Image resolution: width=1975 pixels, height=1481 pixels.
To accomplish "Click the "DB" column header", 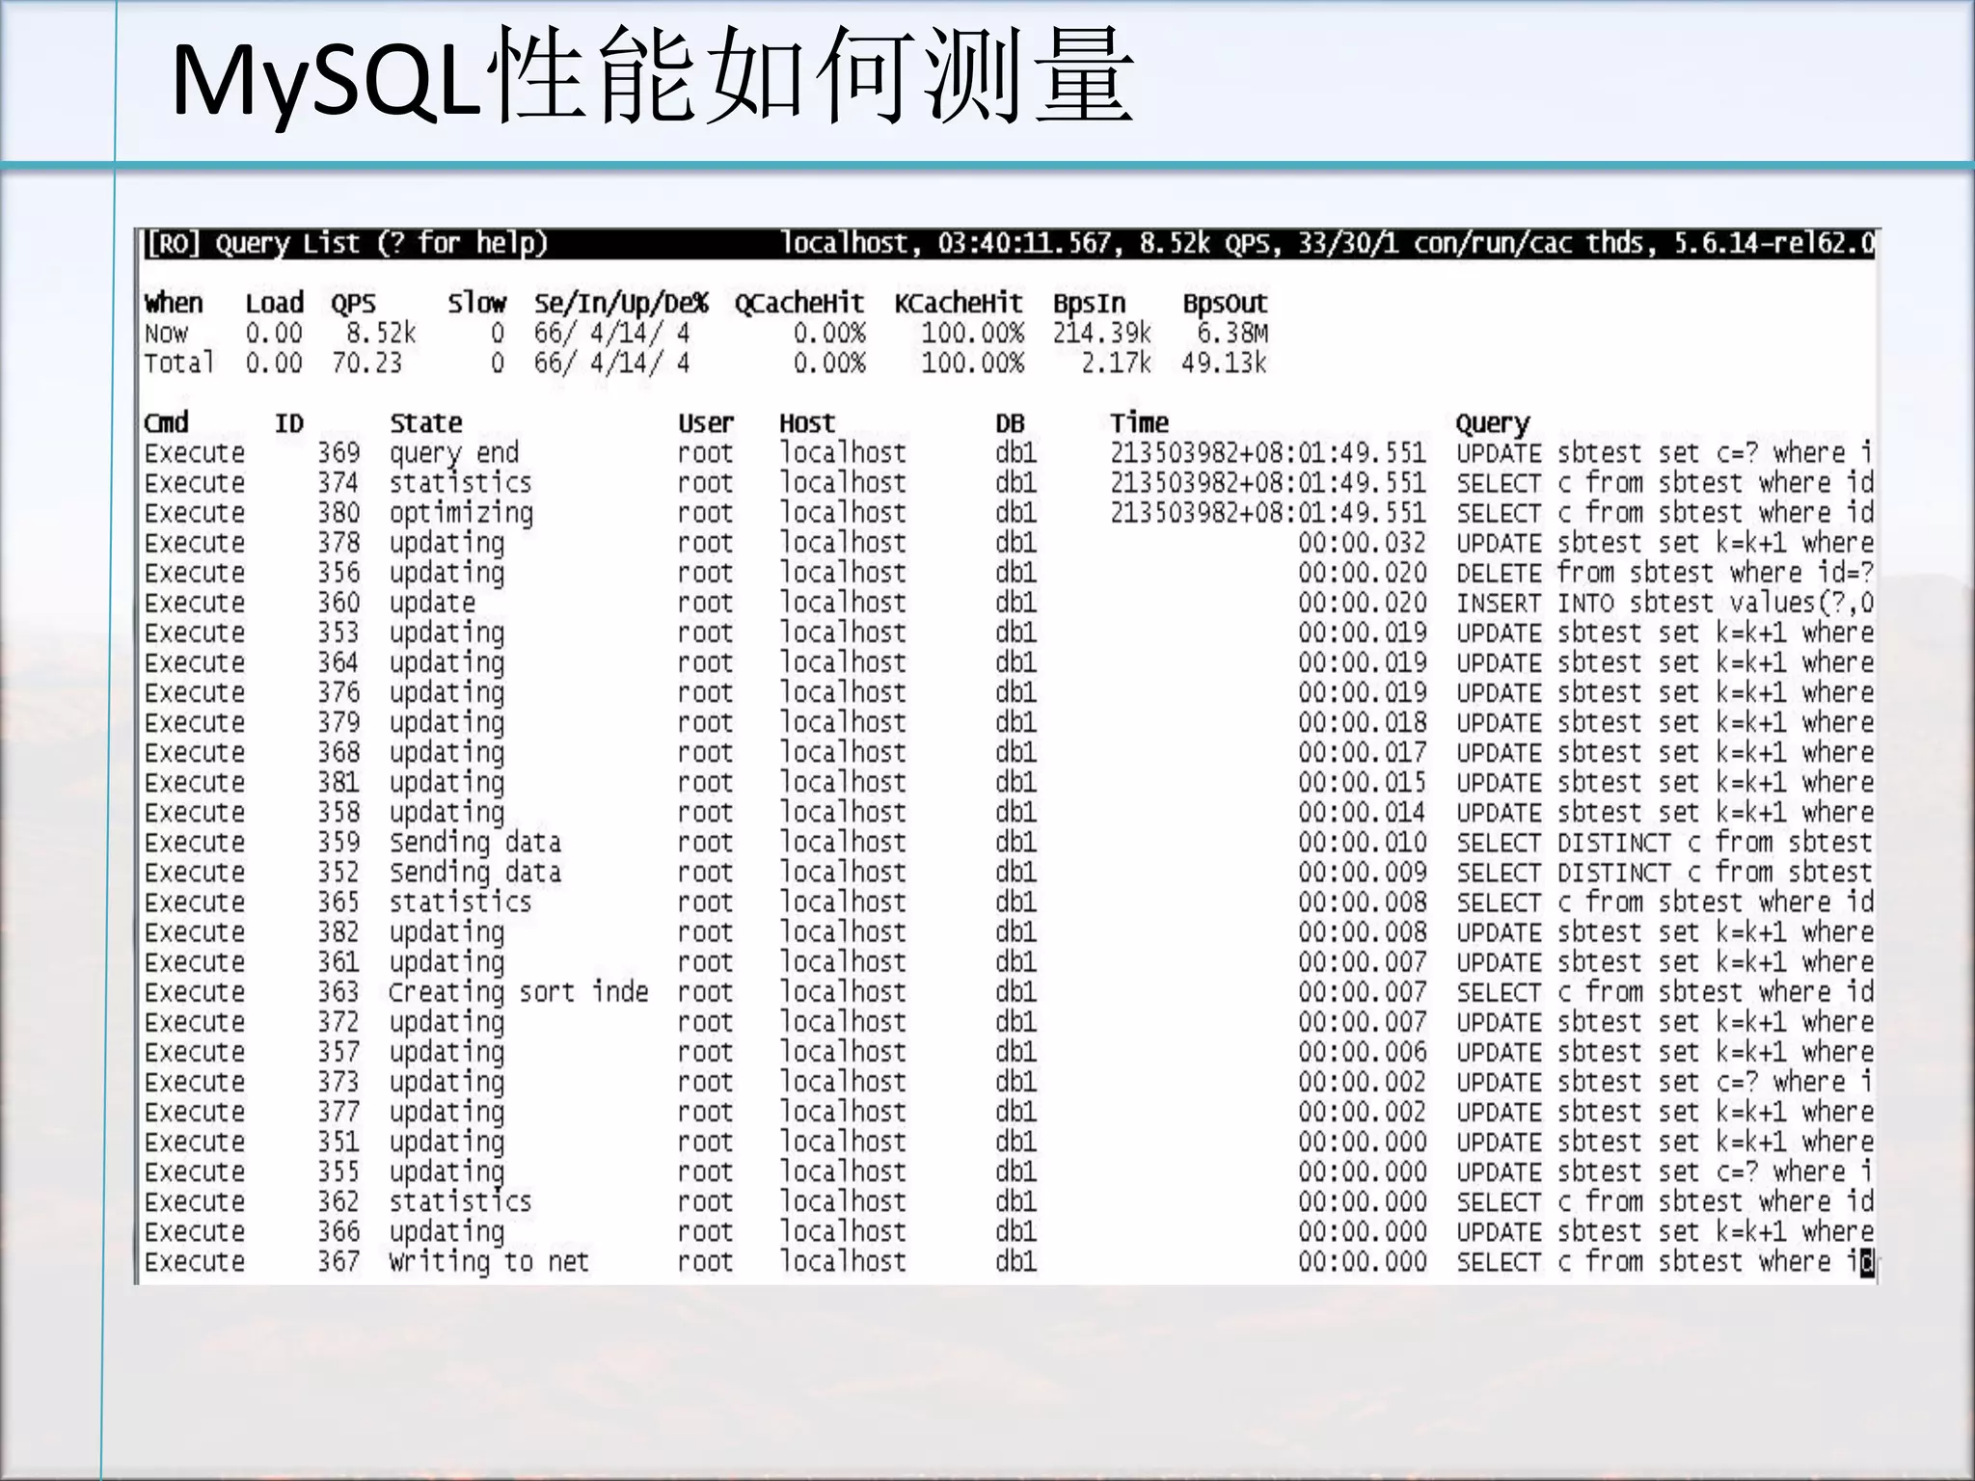I will point(1010,423).
